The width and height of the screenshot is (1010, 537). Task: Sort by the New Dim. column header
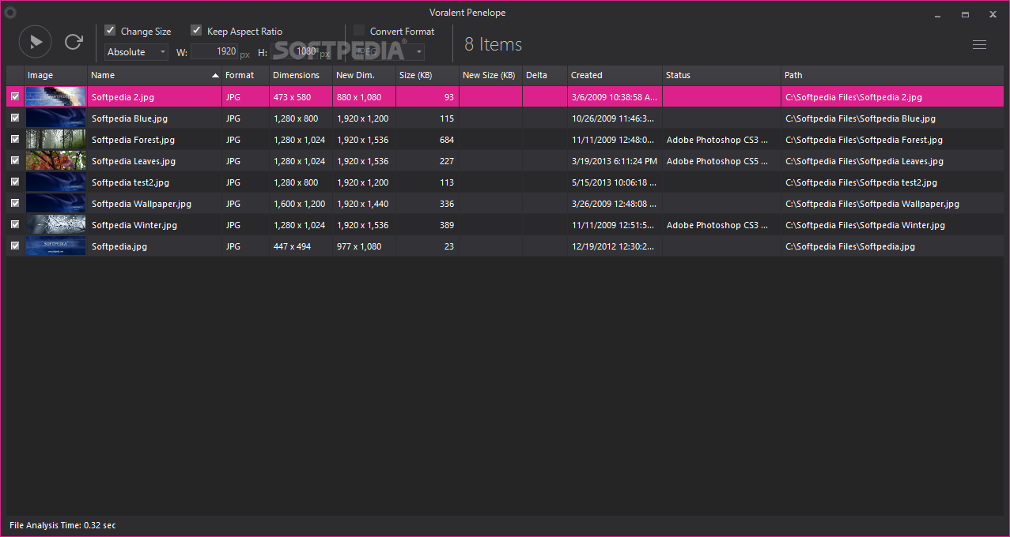364,75
